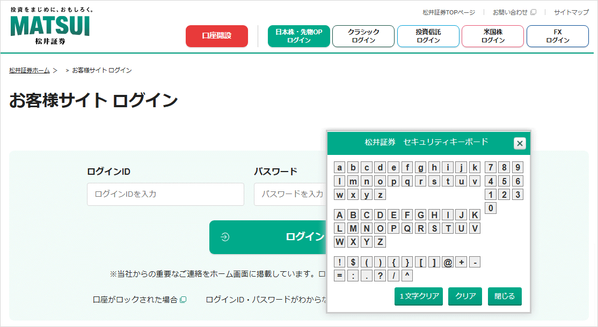Image resolution: width=598 pixels, height=327 pixels.
Task: Open 口座開設 red button
Action: (217, 36)
